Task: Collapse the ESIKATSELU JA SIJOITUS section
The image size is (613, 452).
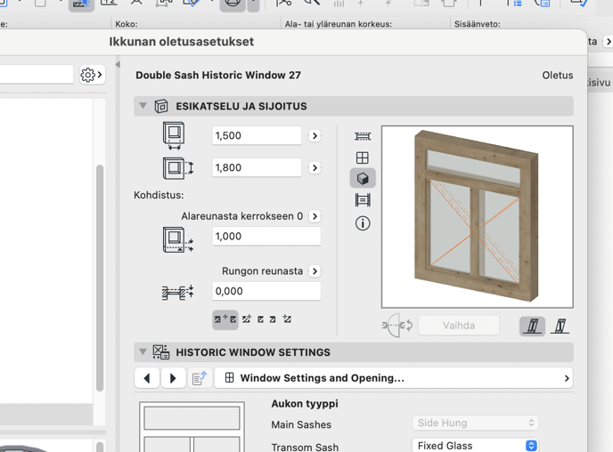Action: pyautogui.click(x=143, y=106)
